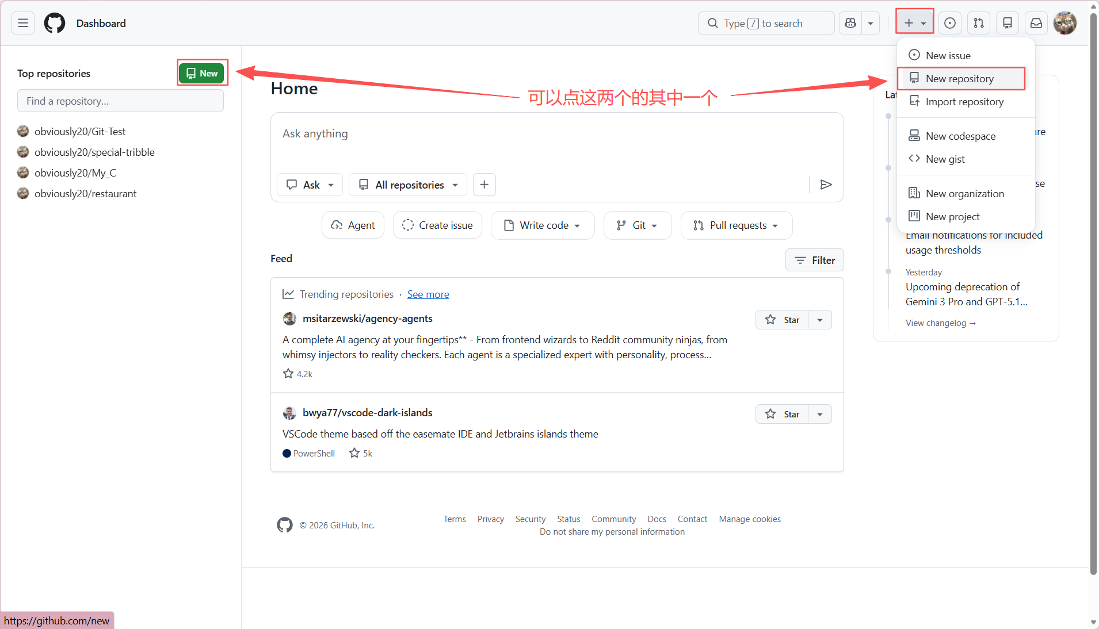This screenshot has height=629, width=1099.
Task: Choose Import repository menu entry
Action: pyautogui.click(x=966, y=101)
